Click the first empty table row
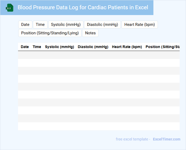This screenshot has height=150, width=186. [99, 55]
